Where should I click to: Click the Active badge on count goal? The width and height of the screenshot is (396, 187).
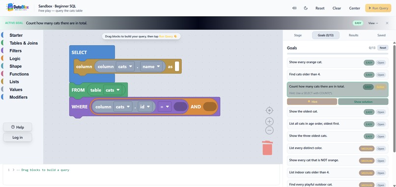click(x=380, y=87)
